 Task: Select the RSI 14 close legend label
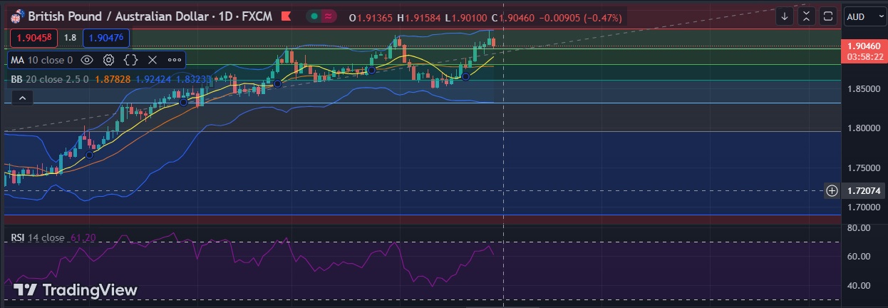[x=38, y=238]
